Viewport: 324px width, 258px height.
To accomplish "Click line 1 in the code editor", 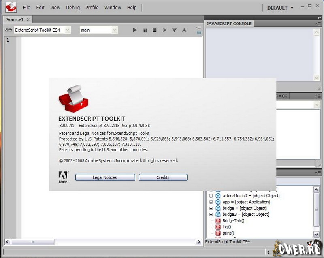I will pos(112,40).
